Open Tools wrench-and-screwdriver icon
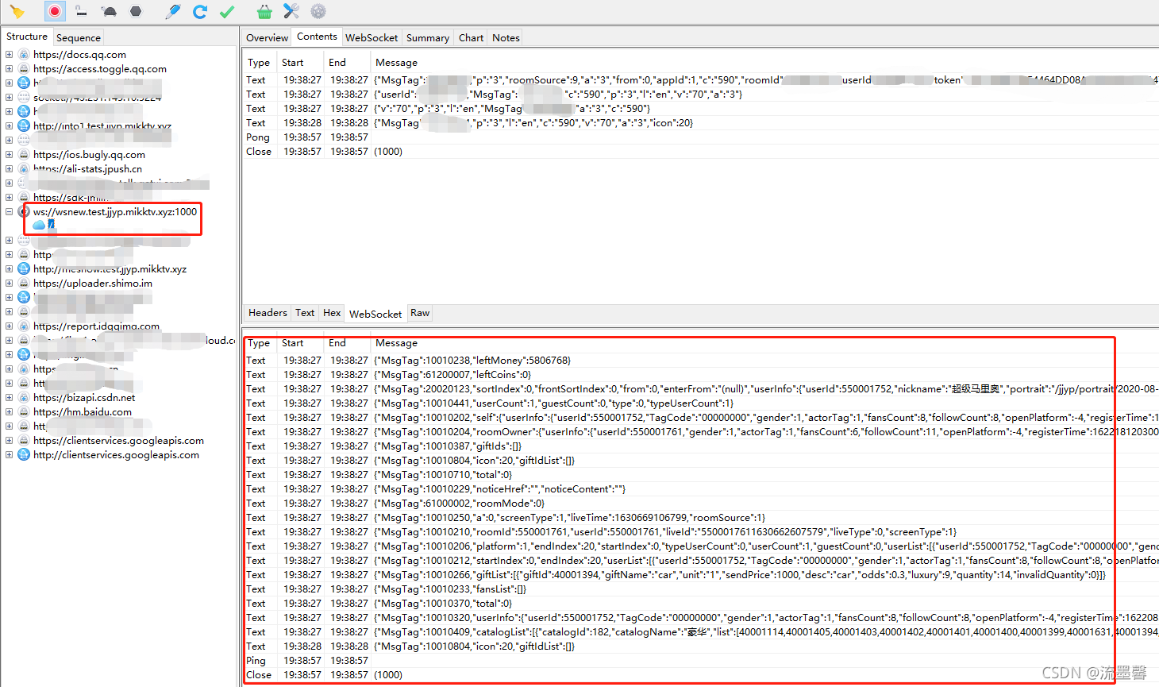 291,11
